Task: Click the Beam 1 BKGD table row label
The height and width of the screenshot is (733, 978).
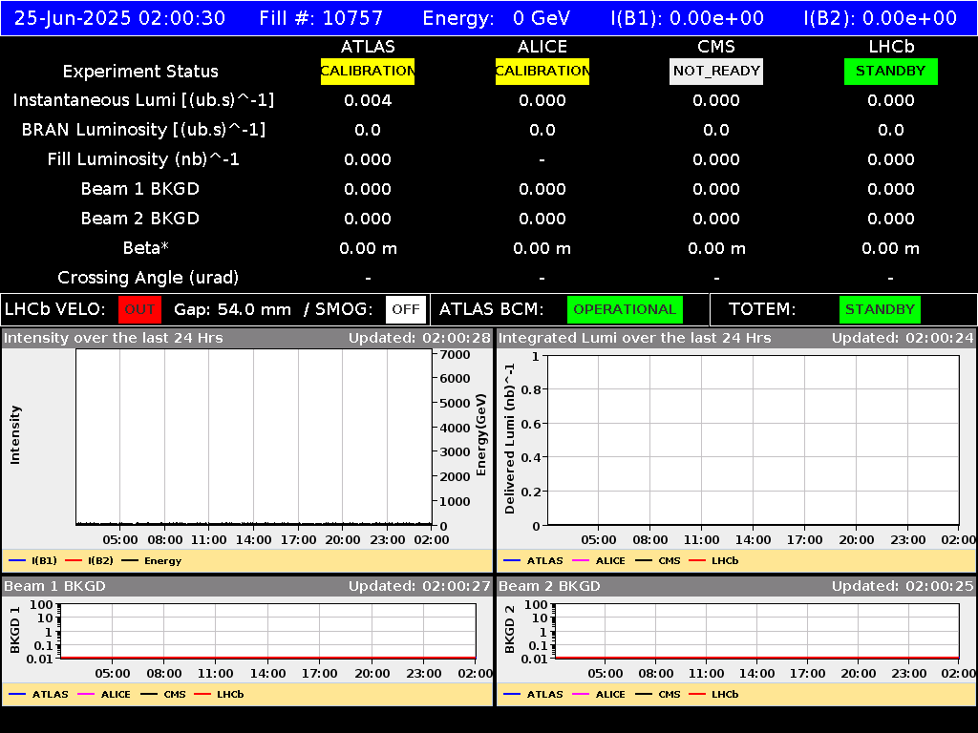Action: [x=139, y=189]
